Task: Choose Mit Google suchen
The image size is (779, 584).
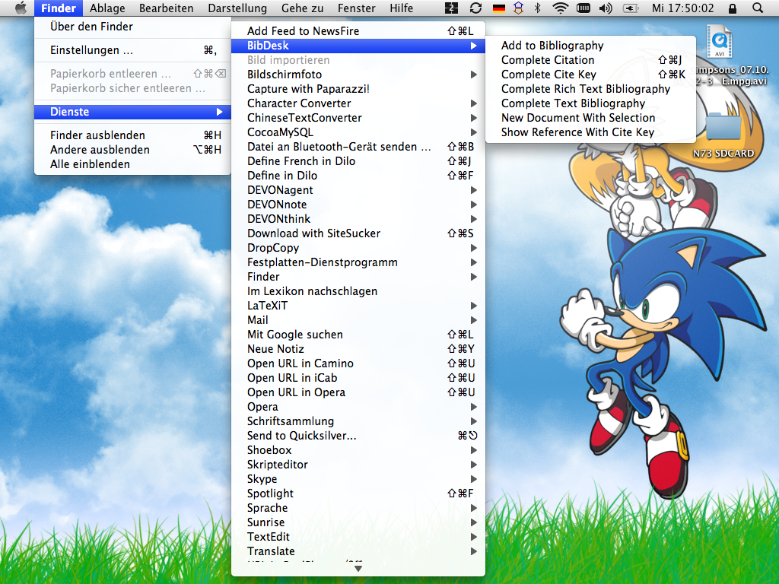Action: (x=358, y=335)
